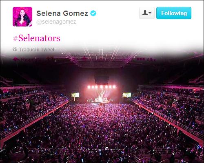Open the three-dots more icon
Image resolution: width=204 pixels, height=163 pixels.
(x=140, y=59)
